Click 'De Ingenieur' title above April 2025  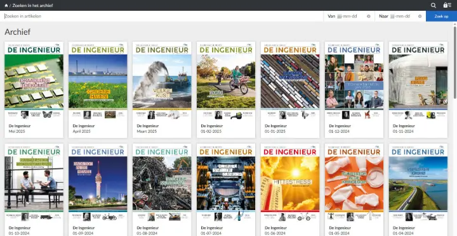click(84, 126)
